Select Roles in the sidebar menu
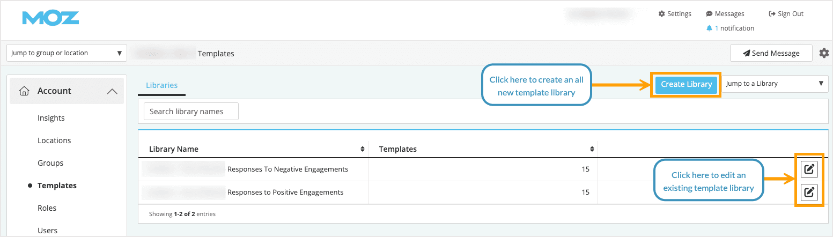 tap(47, 208)
